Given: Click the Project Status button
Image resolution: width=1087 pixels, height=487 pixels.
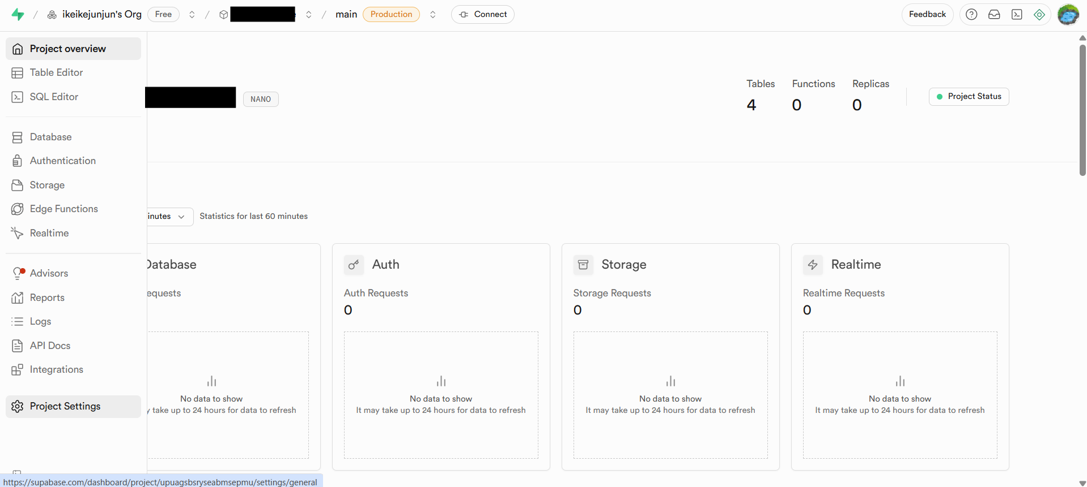Looking at the screenshot, I should [969, 97].
